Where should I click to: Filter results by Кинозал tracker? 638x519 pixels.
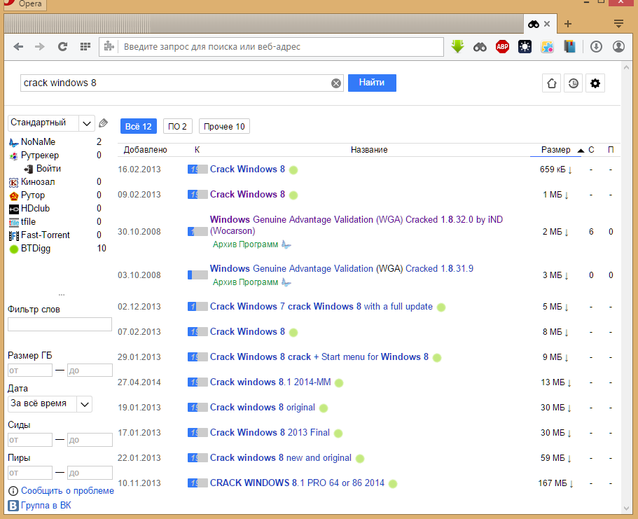click(x=37, y=182)
